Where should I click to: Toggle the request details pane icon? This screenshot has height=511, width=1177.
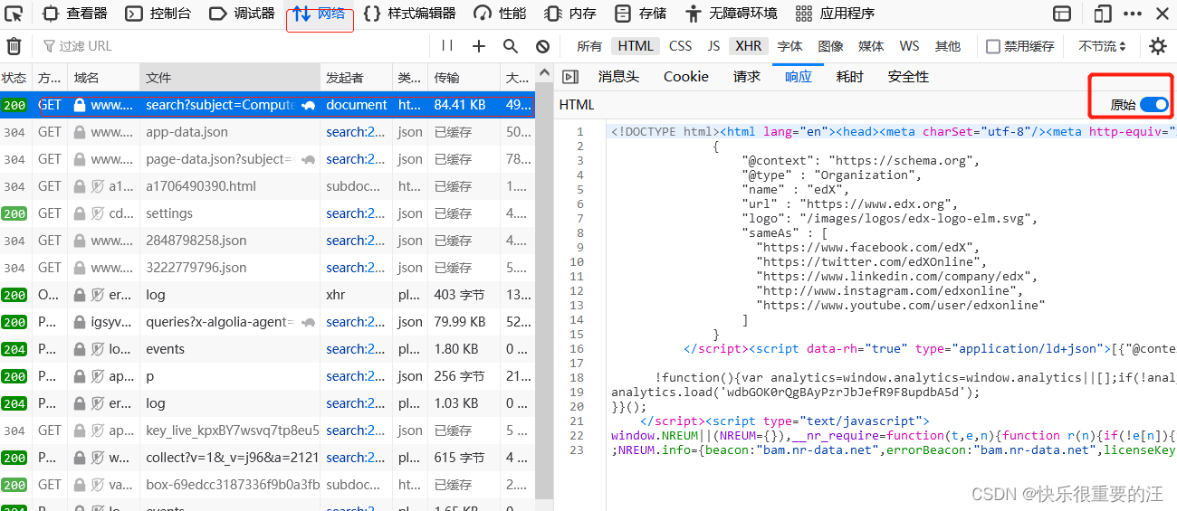point(569,77)
